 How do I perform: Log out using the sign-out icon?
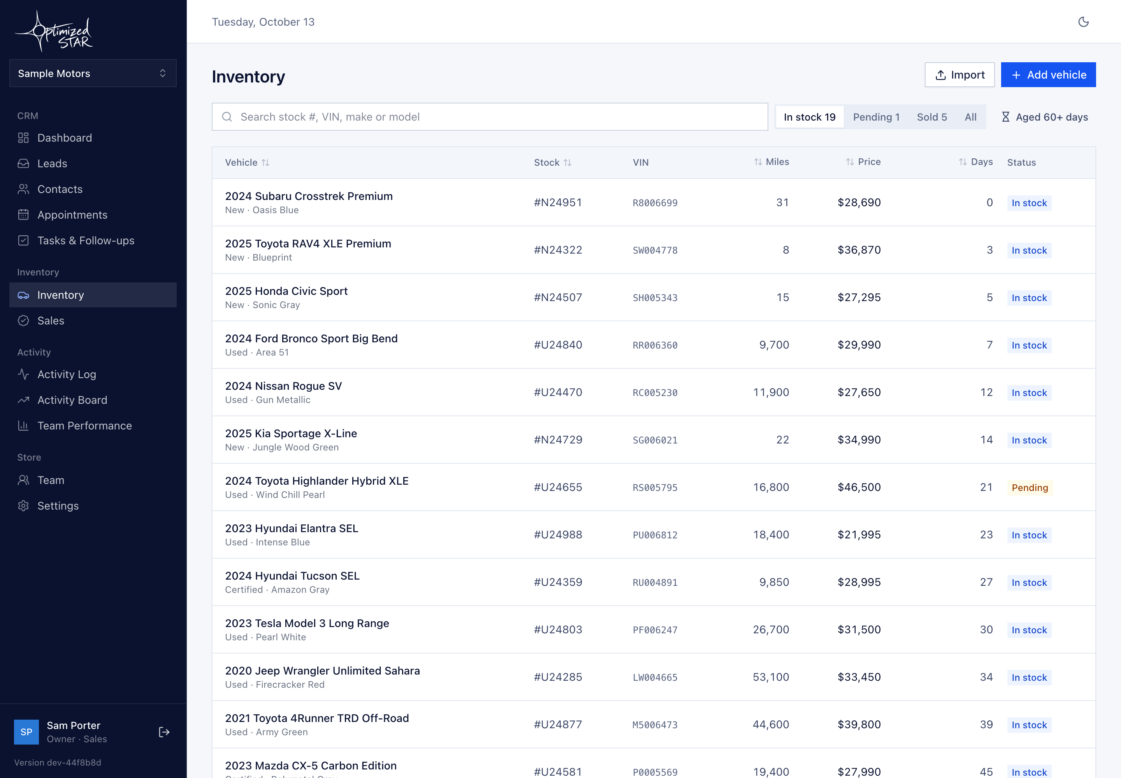pos(164,732)
